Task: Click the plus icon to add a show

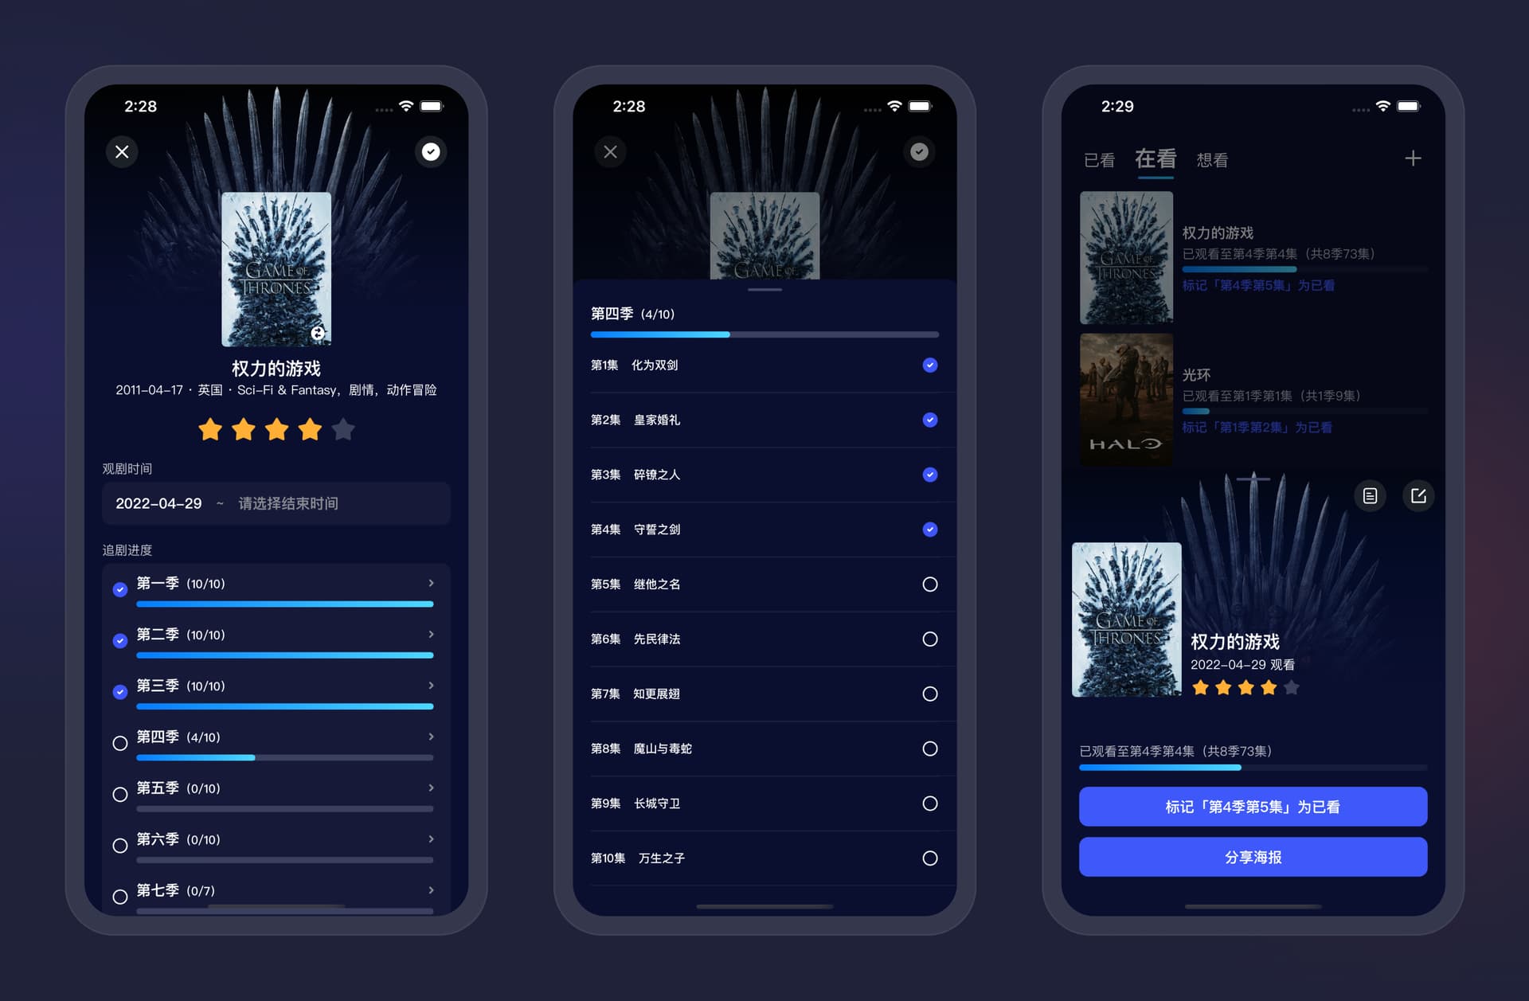Action: point(1412,158)
